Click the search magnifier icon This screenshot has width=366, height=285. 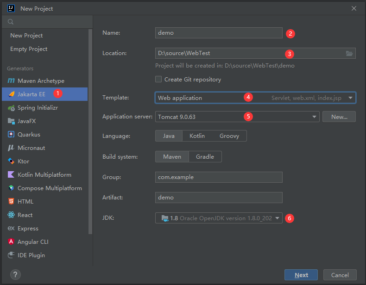coord(11,22)
